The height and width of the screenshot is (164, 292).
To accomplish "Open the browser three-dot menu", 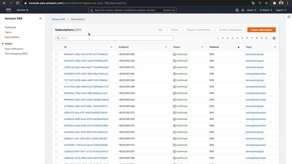I will [x=287, y=3].
